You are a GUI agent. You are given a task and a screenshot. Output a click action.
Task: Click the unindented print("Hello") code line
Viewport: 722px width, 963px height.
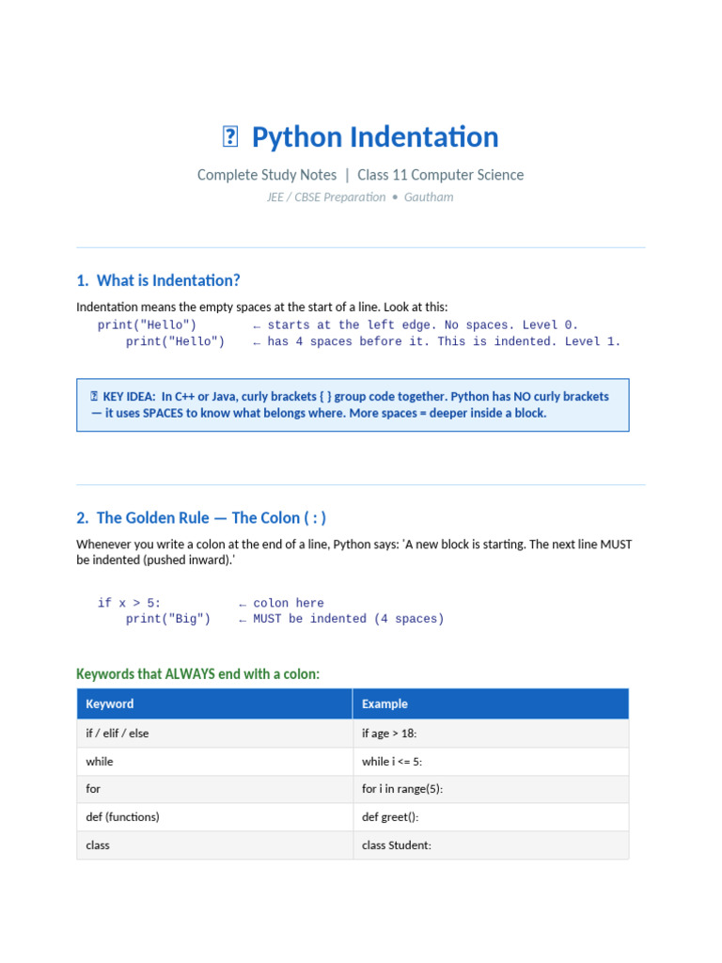pyautogui.click(x=148, y=325)
